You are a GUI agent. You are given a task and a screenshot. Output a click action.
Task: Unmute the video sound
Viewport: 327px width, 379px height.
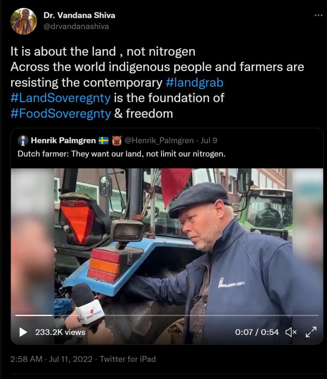pos(291,332)
